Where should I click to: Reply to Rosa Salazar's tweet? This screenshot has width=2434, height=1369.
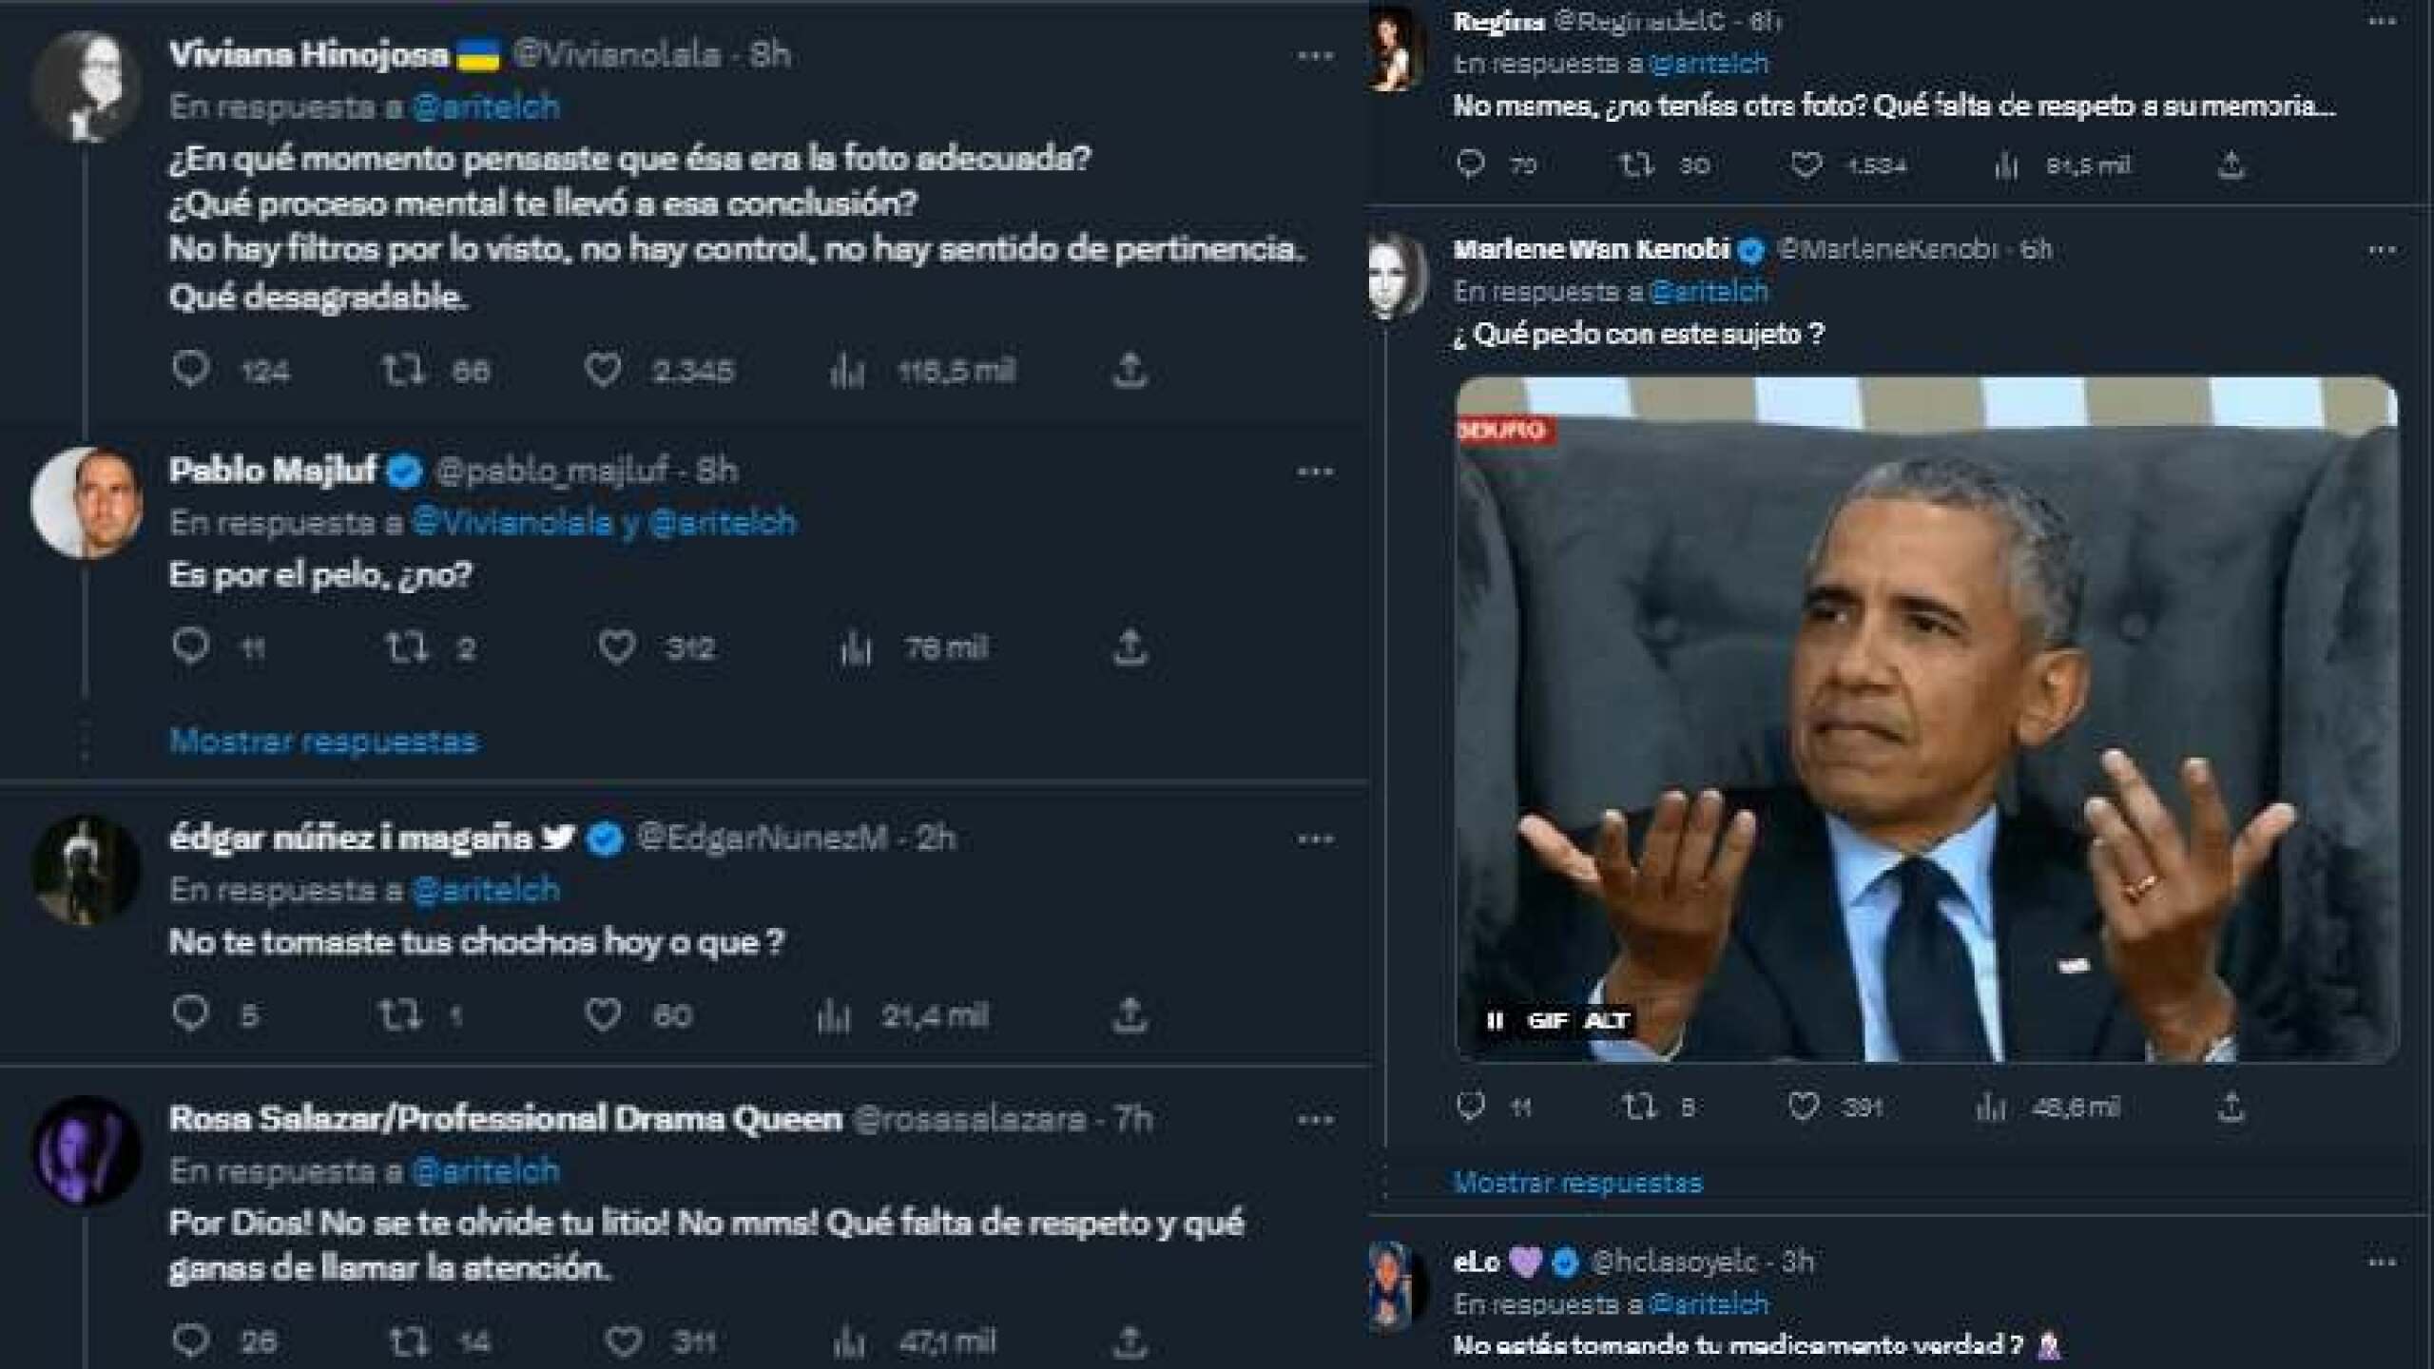tap(190, 1340)
